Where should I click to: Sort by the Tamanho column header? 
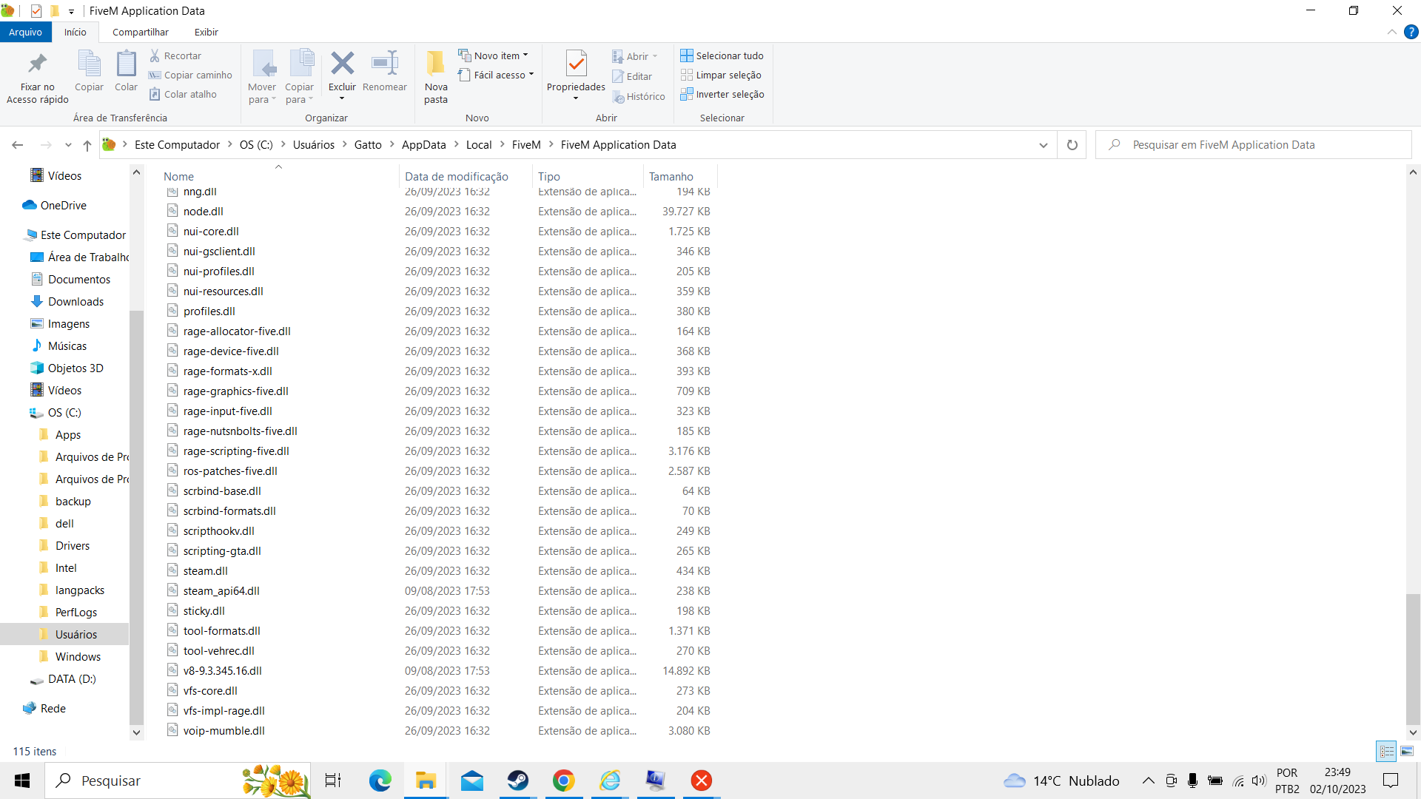pyautogui.click(x=680, y=176)
